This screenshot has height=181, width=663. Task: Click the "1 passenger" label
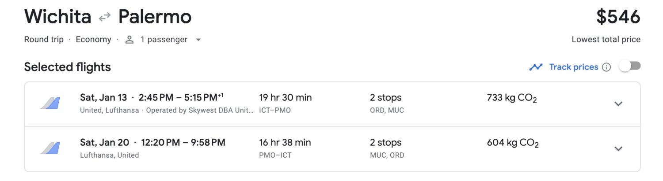point(164,40)
